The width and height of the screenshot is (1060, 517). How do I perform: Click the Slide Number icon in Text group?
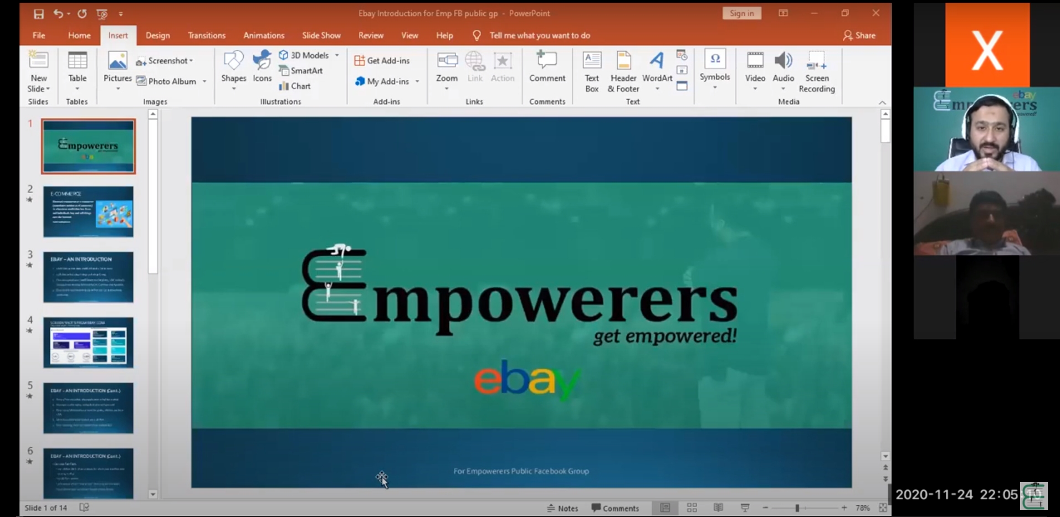coord(682,70)
